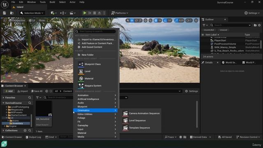Open the viewport Show menu
This screenshot has height=148, width=263.
(x=42, y=20)
